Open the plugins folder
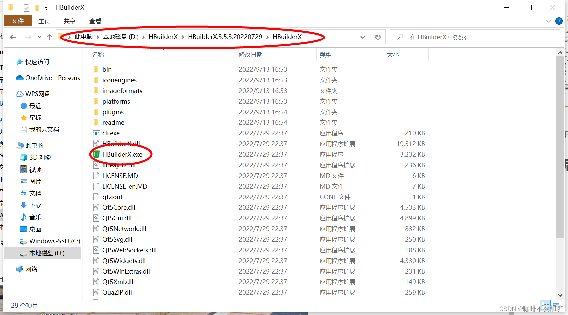 [x=113, y=112]
